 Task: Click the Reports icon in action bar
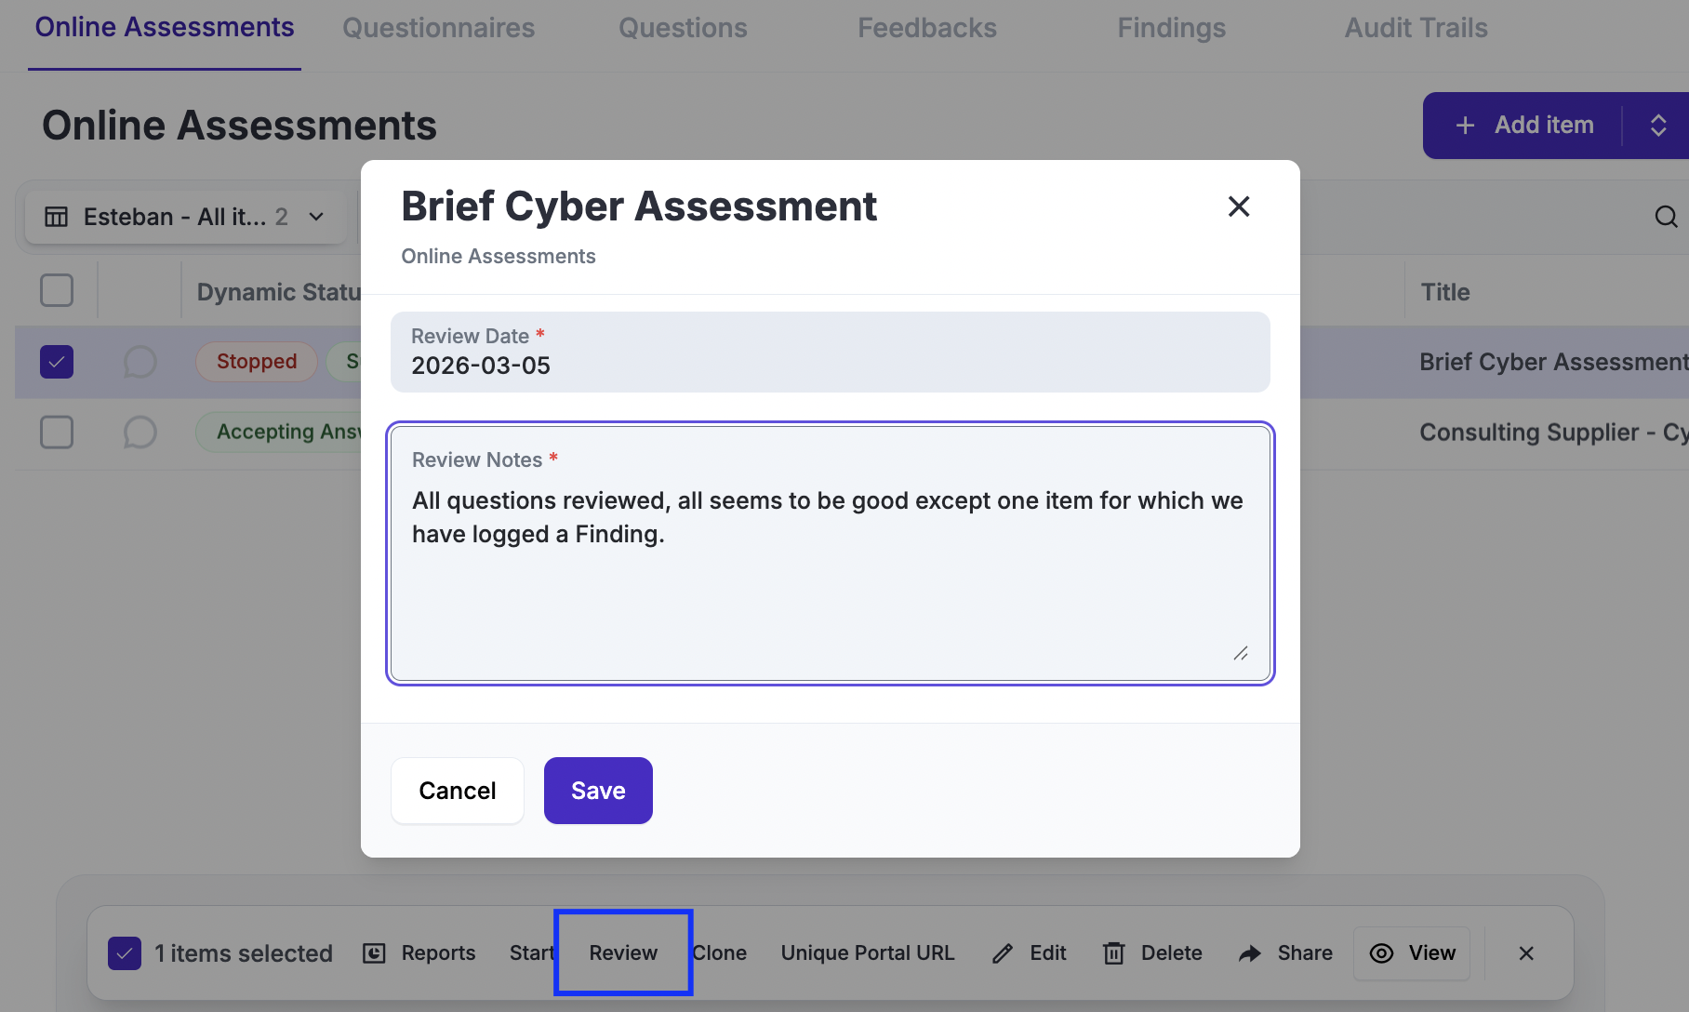(374, 953)
